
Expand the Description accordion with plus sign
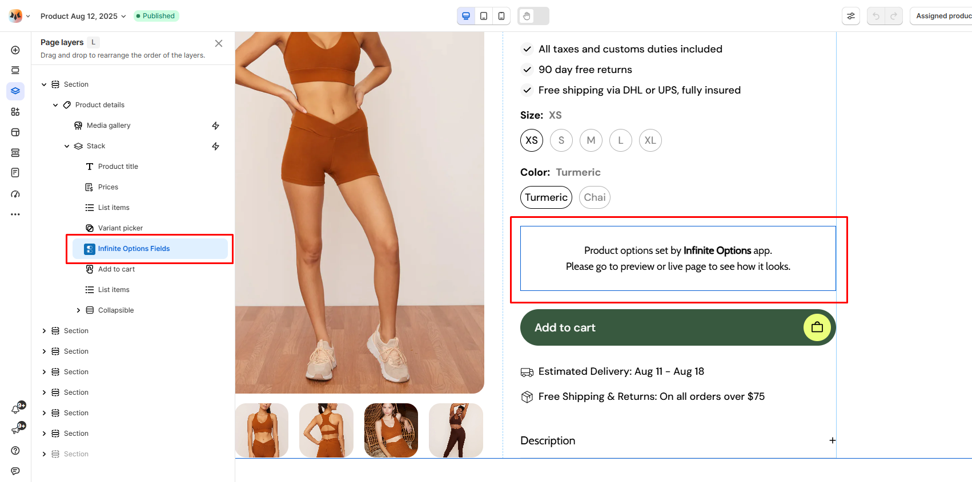pyautogui.click(x=833, y=440)
